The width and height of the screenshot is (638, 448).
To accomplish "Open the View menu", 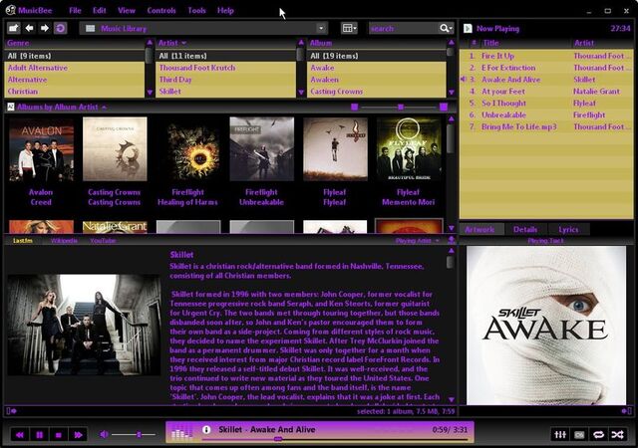I will [127, 11].
